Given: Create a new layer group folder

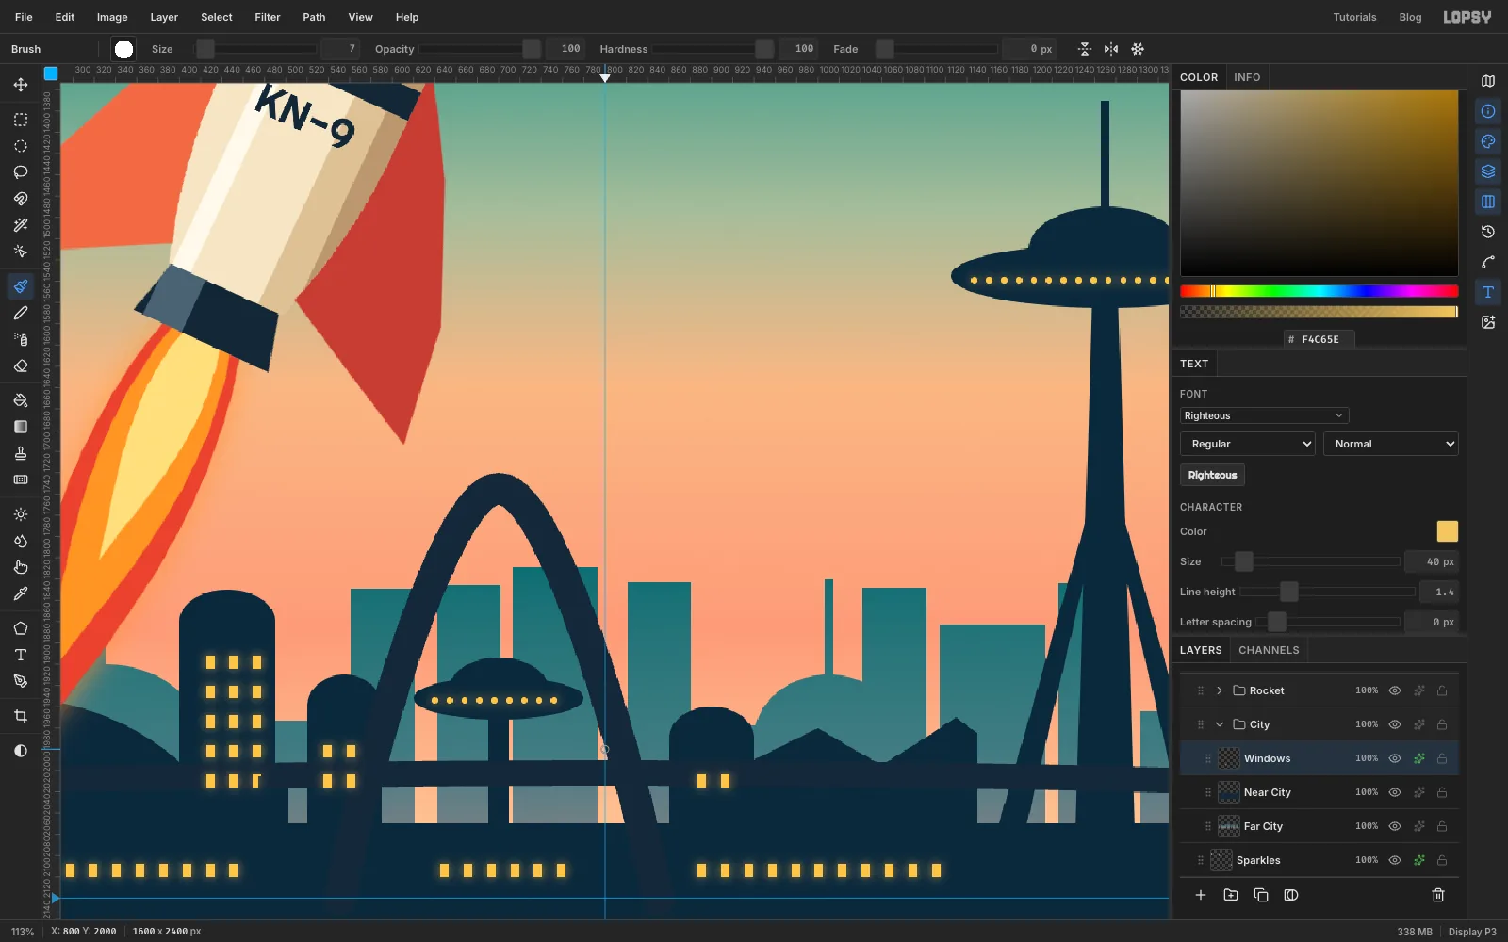Looking at the screenshot, I should click(x=1231, y=895).
